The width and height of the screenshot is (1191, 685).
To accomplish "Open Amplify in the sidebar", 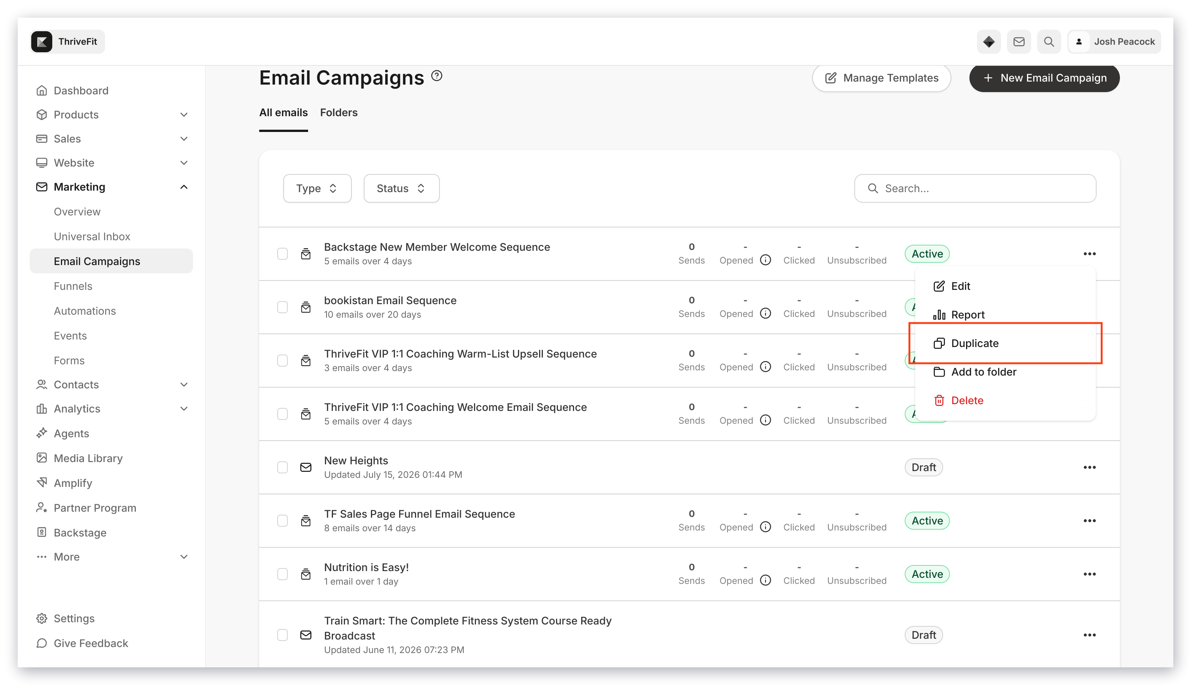I will click(73, 483).
